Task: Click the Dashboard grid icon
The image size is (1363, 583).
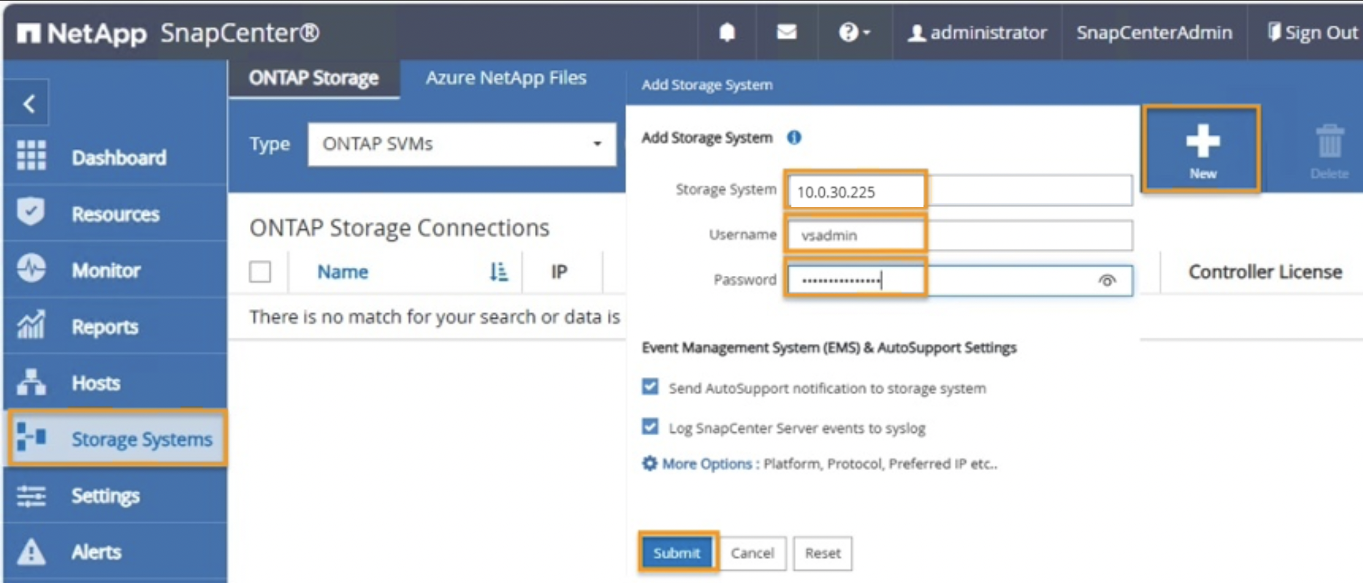Action: click(31, 156)
